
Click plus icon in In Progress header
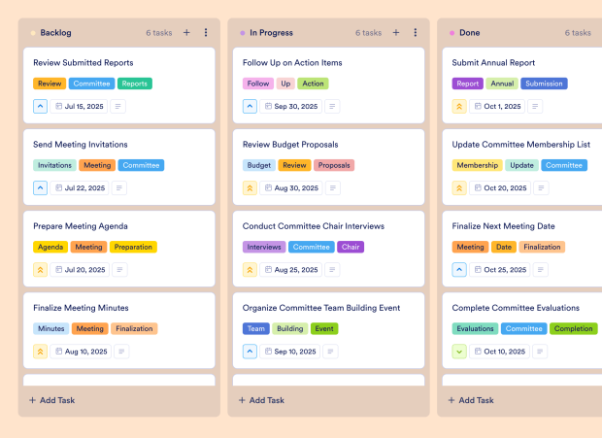point(396,33)
